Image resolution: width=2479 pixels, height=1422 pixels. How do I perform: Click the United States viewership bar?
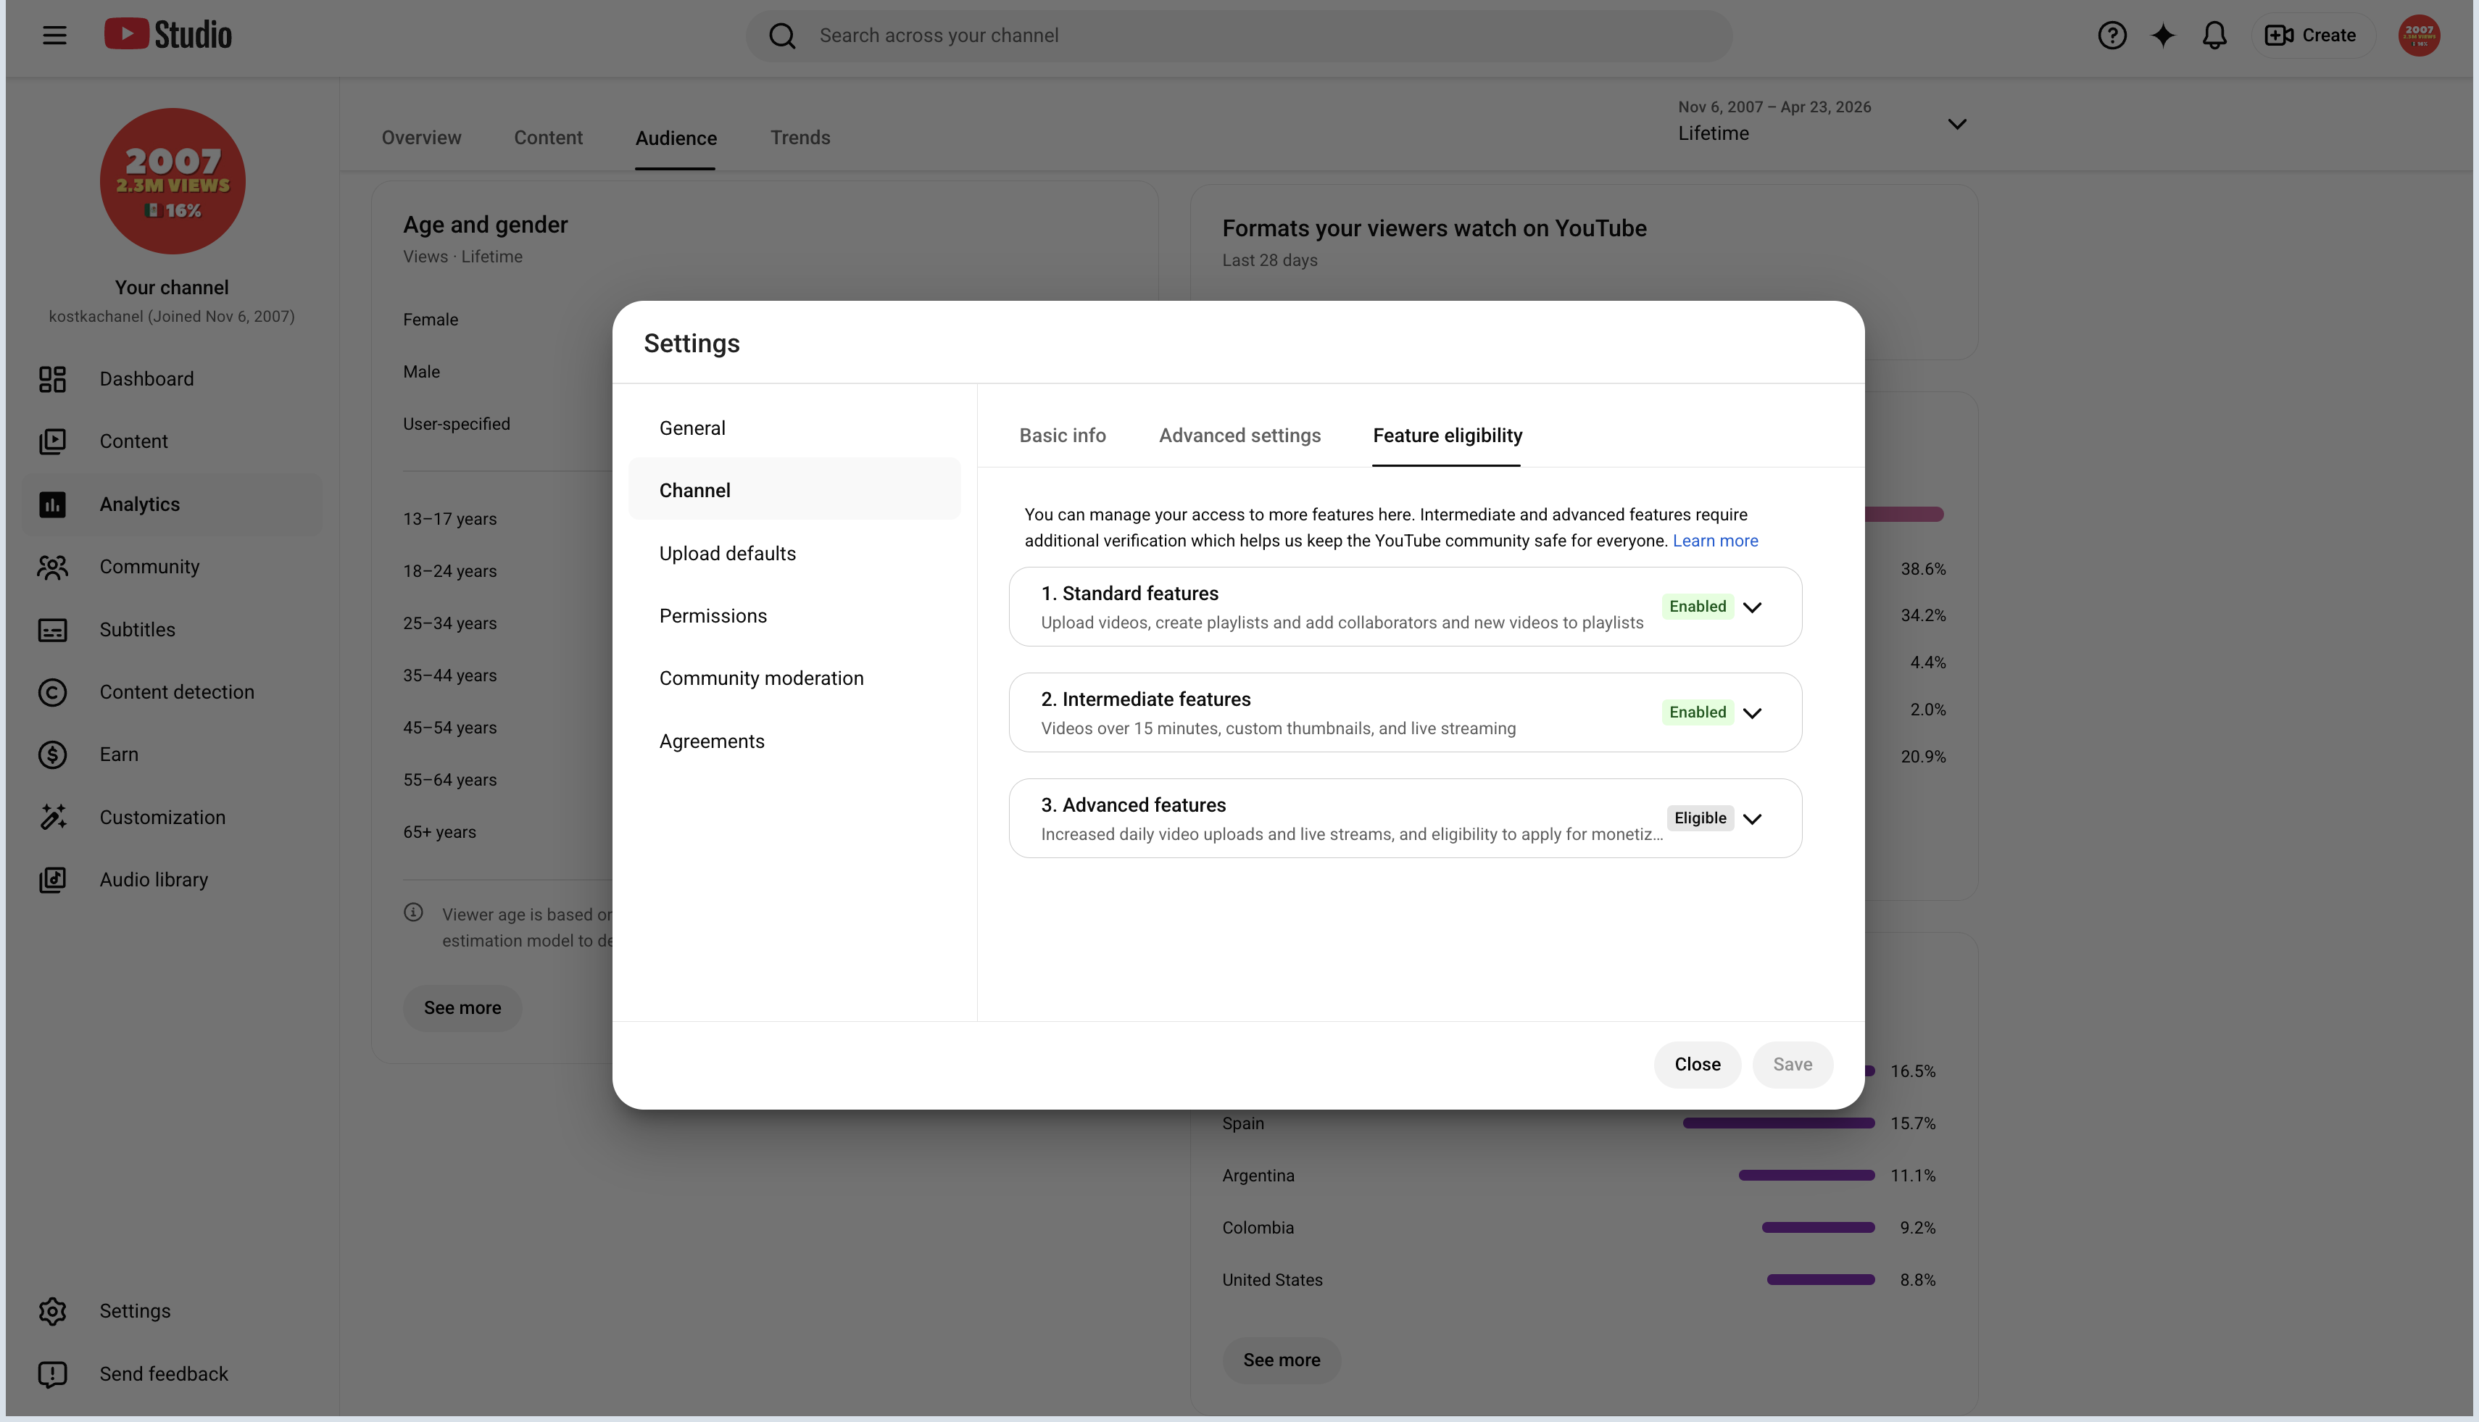coord(1821,1279)
